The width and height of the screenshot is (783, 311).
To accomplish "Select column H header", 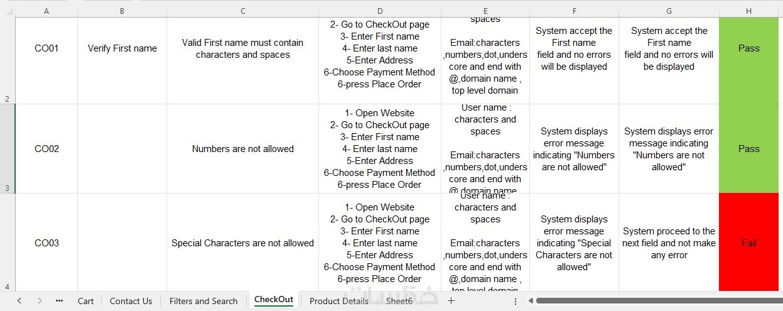I will point(748,11).
